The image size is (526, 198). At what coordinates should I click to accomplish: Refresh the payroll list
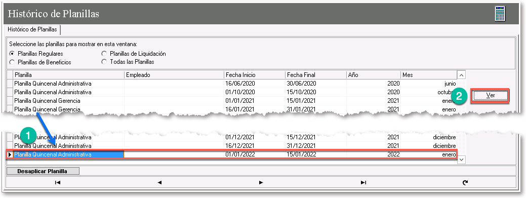click(465, 183)
